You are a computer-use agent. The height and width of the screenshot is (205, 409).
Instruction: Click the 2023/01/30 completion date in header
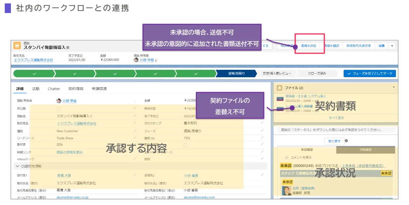[x=77, y=60]
